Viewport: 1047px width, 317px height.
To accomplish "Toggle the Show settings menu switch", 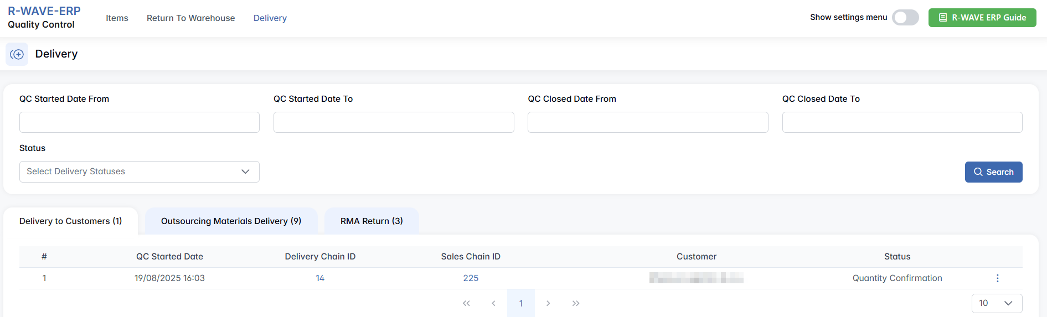I will coord(905,18).
